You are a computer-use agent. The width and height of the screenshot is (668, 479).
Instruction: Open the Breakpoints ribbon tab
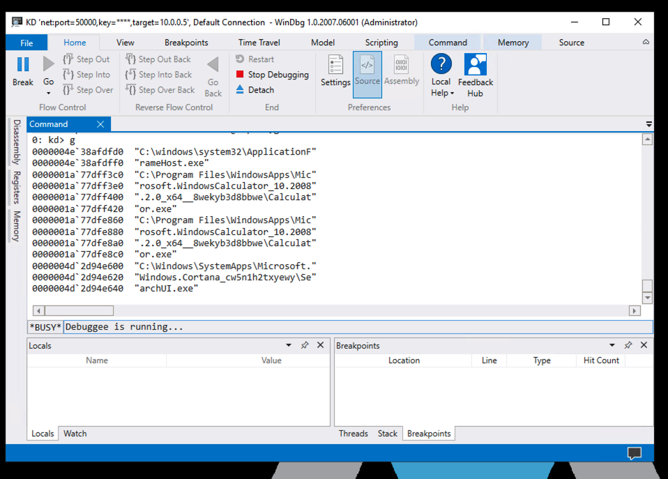click(x=186, y=43)
